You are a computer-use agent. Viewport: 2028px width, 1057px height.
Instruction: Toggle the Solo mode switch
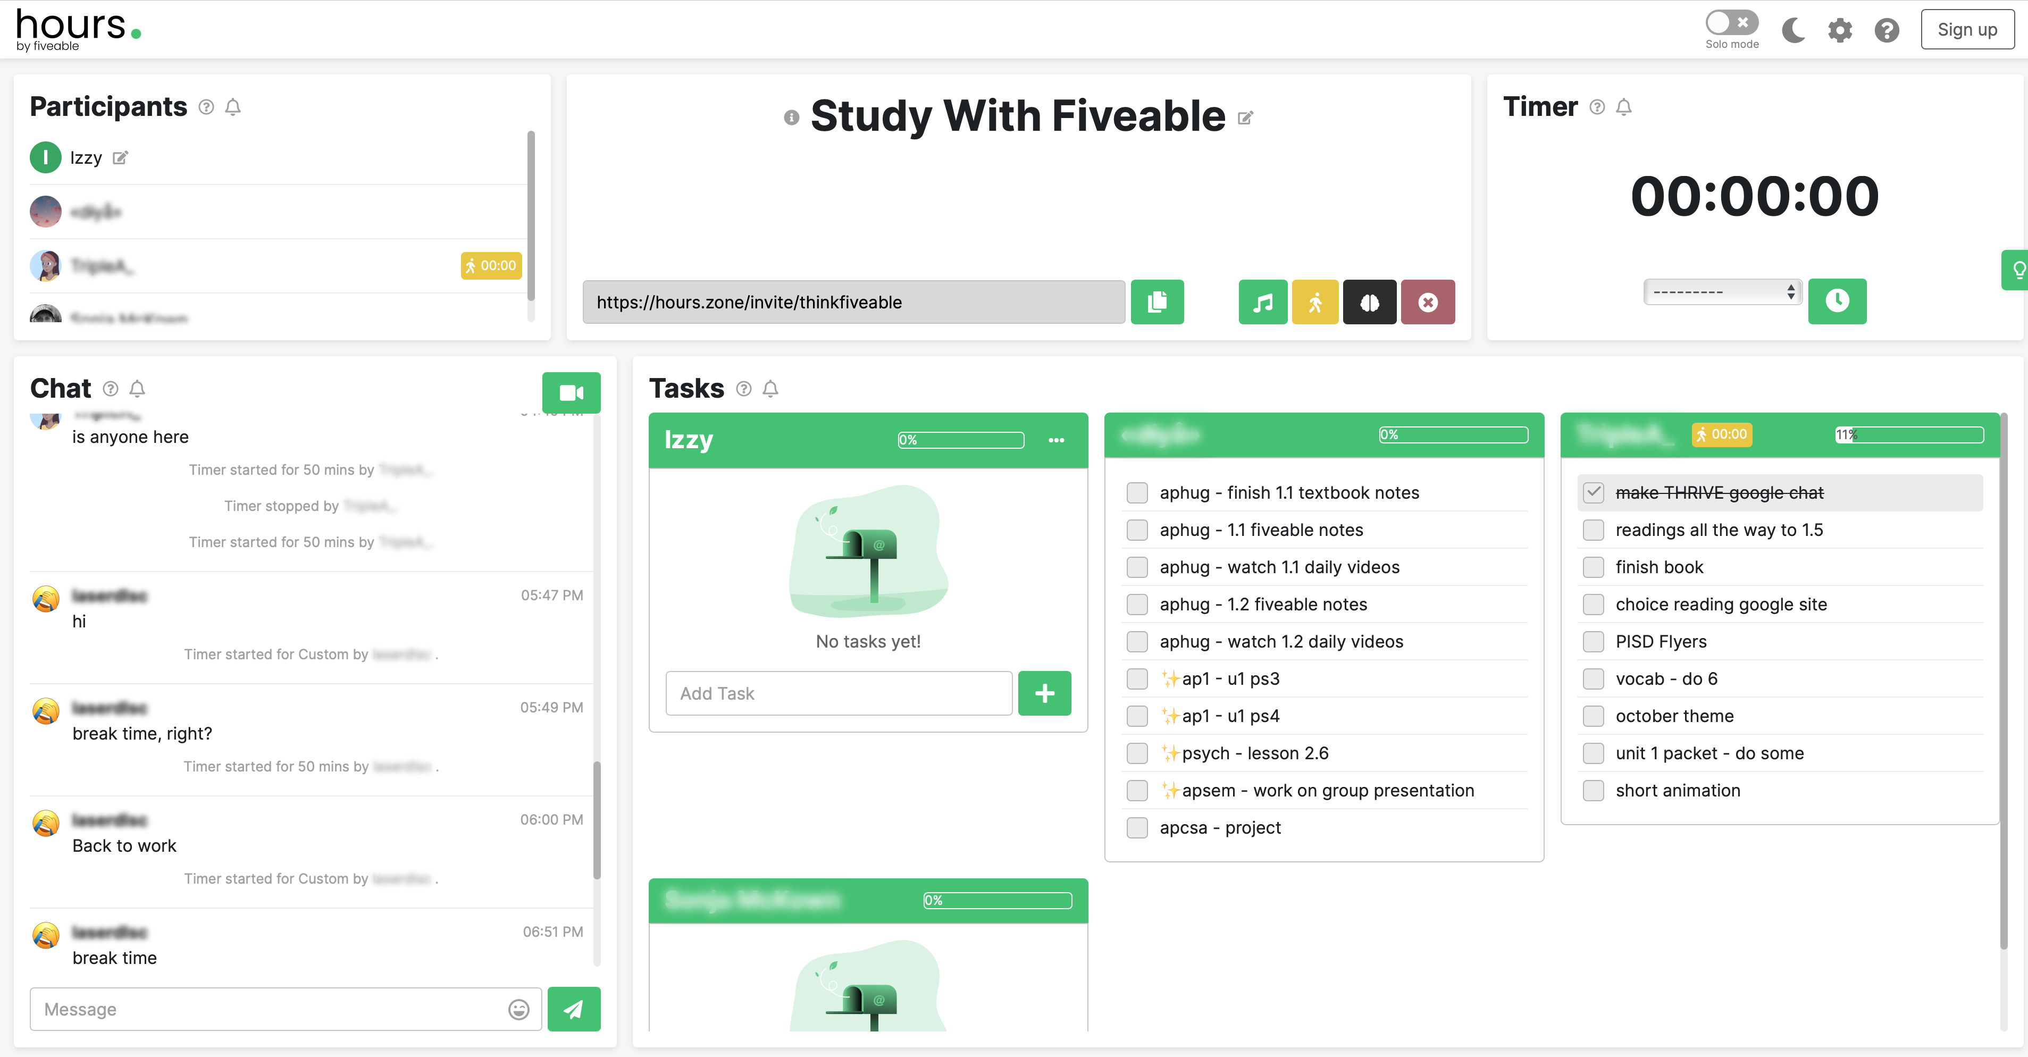pyautogui.click(x=1731, y=22)
